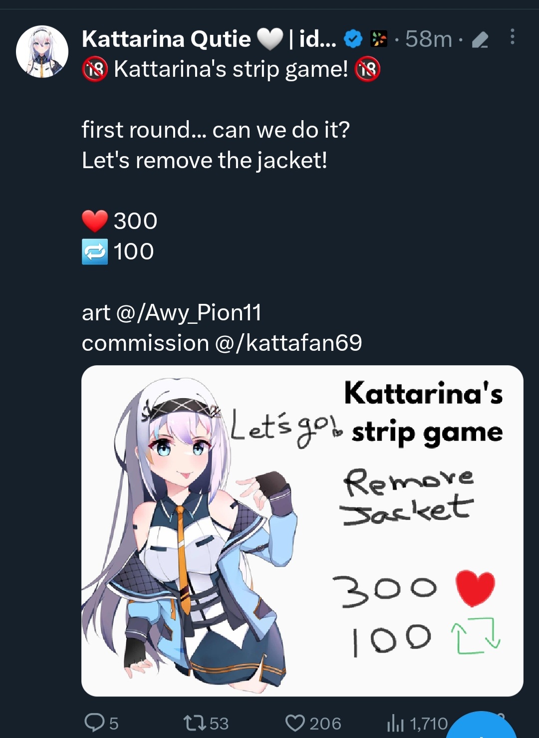Tap the view count 1,710
The height and width of the screenshot is (738, 539).
click(429, 723)
